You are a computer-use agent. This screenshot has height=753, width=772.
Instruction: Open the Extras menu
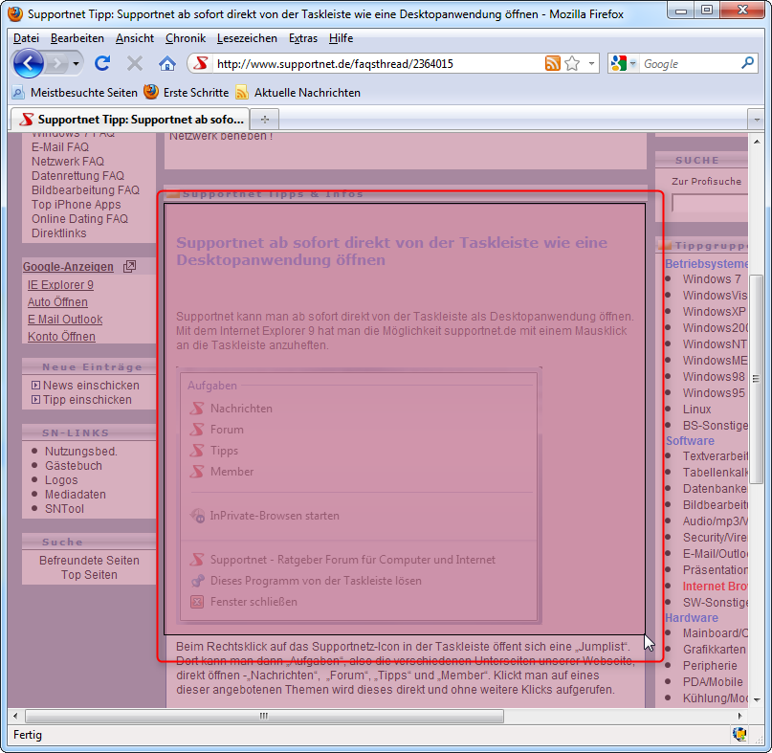coord(303,38)
